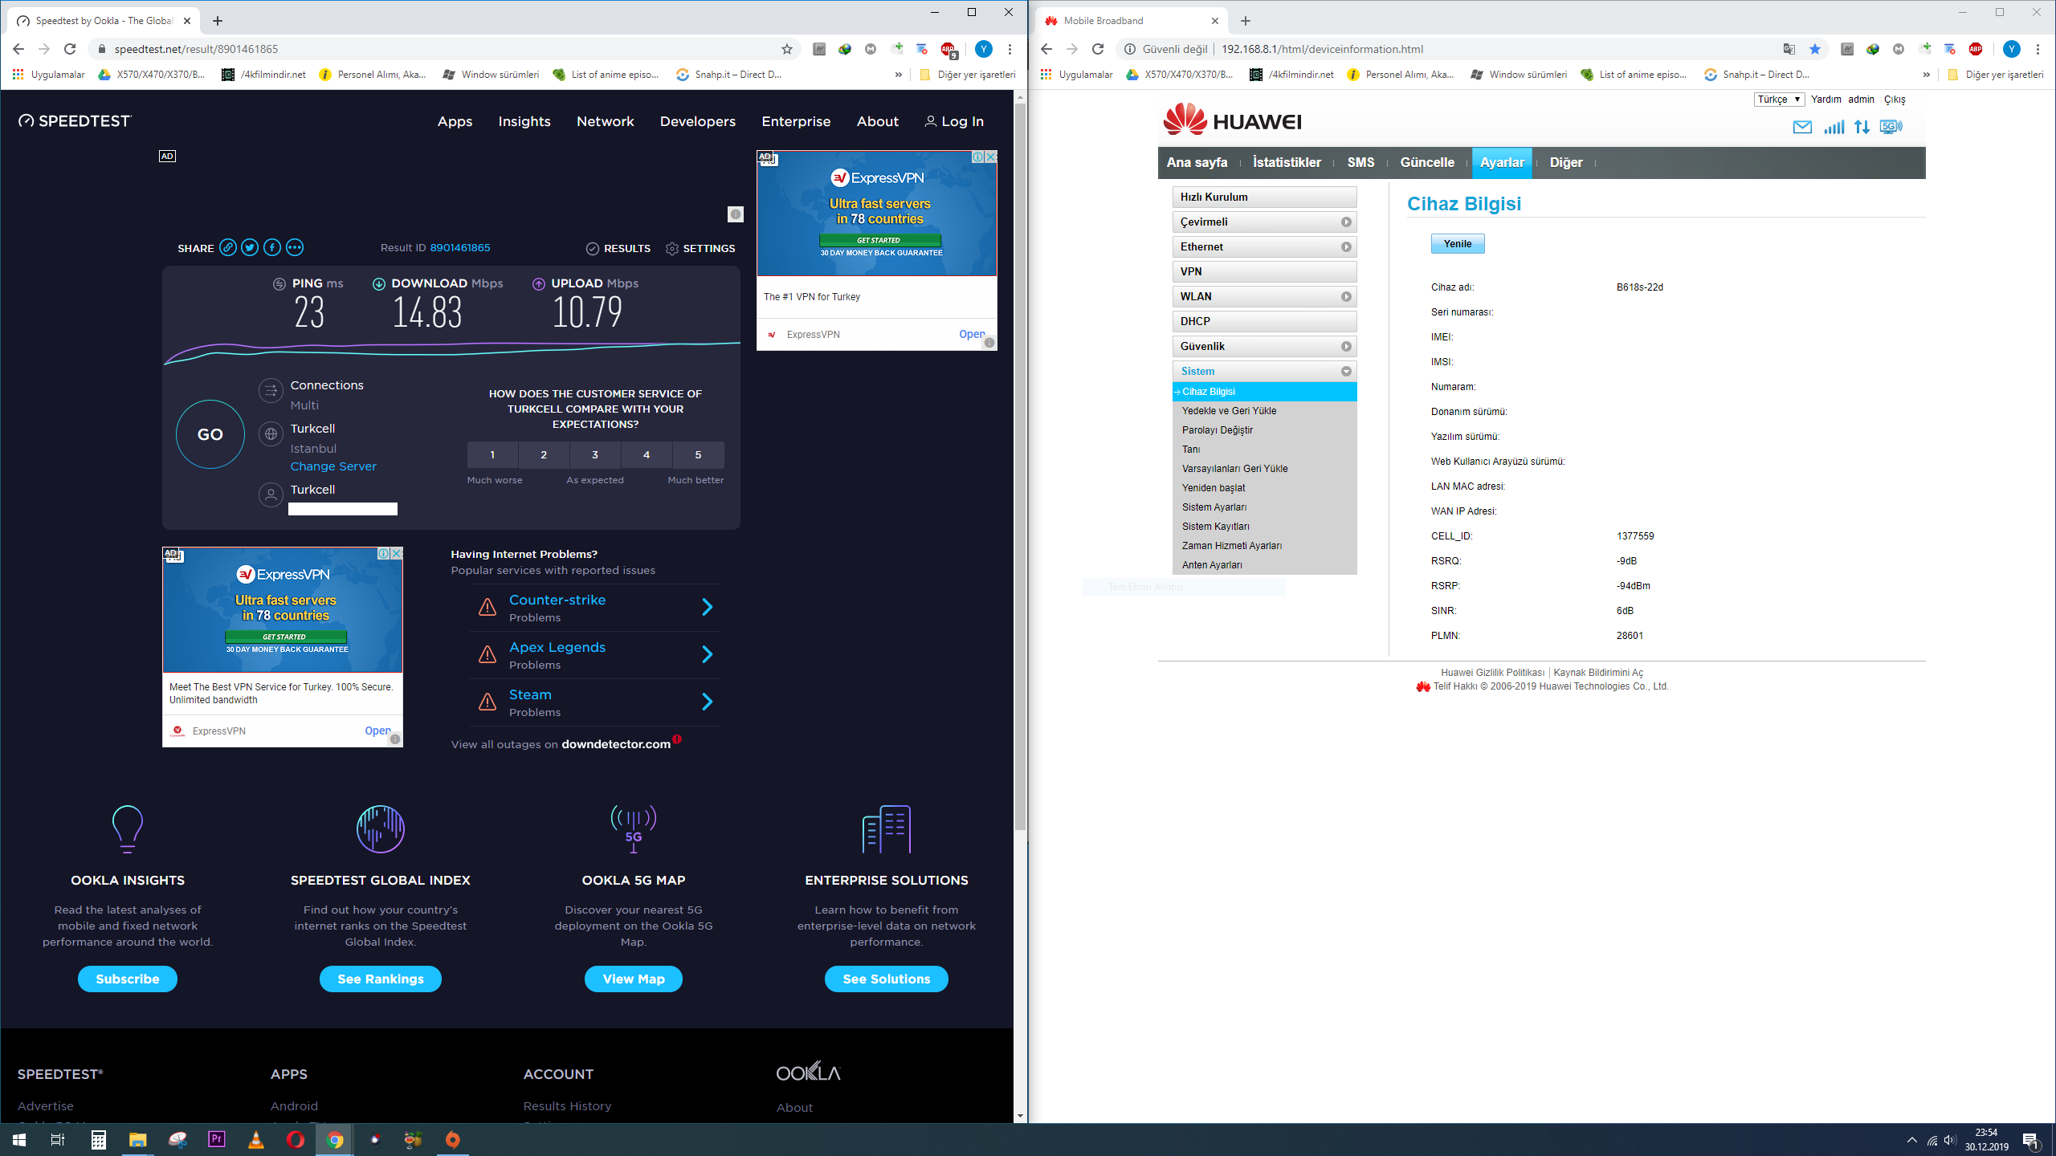Image resolution: width=2056 pixels, height=1156 pixels.
Task: Rate Turkcell customer service 3
Action: tap(595, 454)
